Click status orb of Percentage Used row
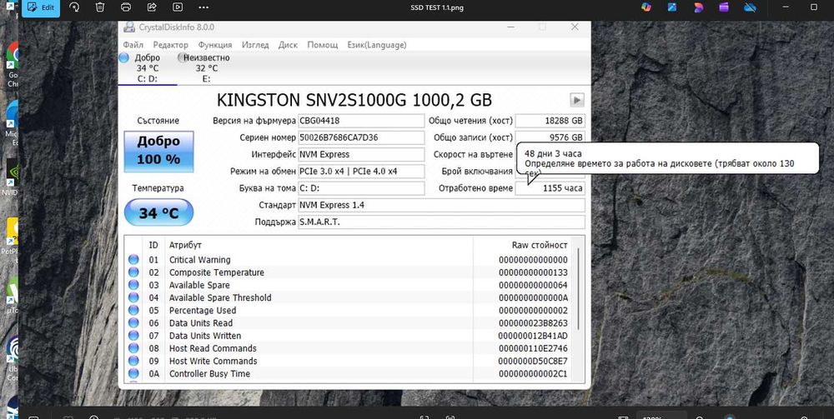Screen dimensions: 834x419 point(133,311)
